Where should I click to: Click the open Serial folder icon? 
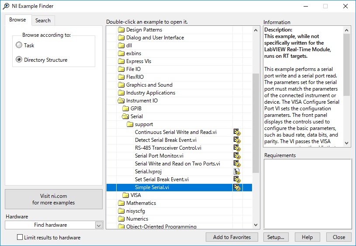tap(125, 116)
